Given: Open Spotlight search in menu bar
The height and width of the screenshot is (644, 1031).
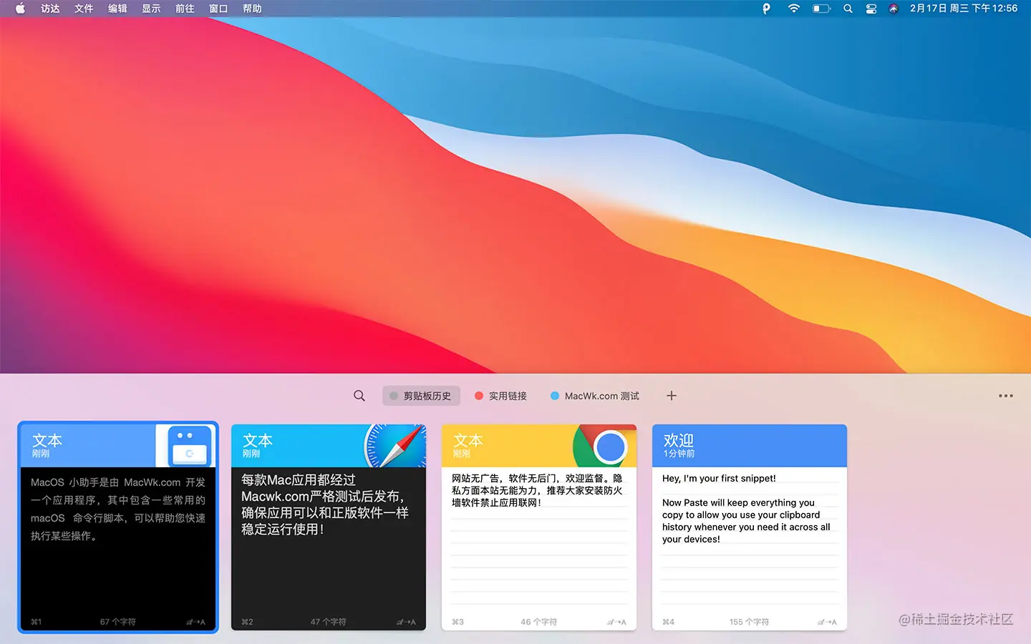Looking at the screenshot, I should coord(848,9).
